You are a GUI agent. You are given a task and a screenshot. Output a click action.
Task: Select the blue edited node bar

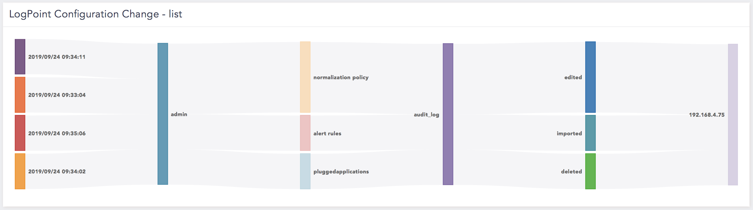click(x=590, y=77)
